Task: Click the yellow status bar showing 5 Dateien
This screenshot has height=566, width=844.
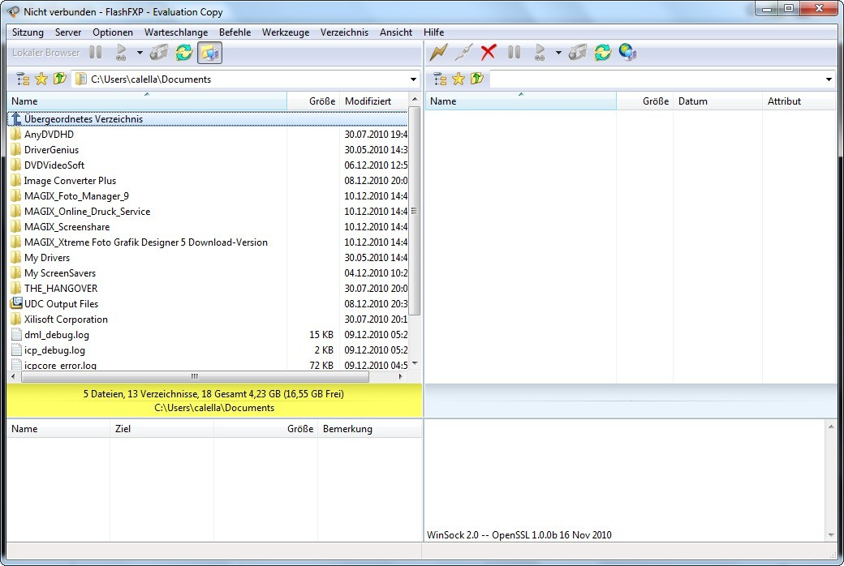Action: (214, 401)
